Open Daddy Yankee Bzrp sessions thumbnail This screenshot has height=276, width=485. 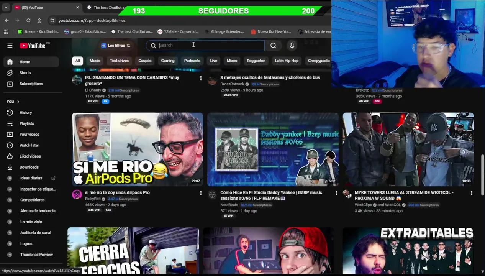(x=273, y=149)
